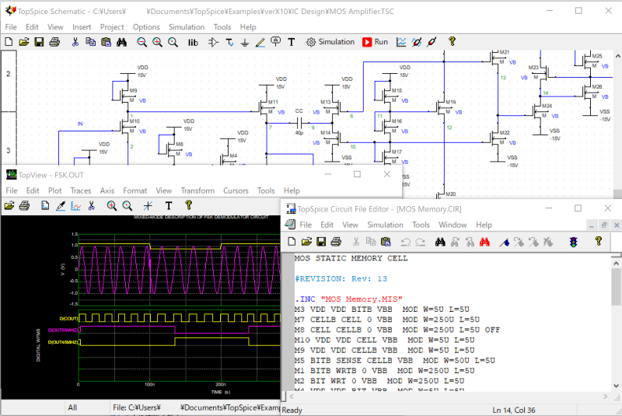The width and height of the screenshot is (622, 416).
Task: Click the red probe marker icon in Schematic toolbar
Action: tap(432, 42)
